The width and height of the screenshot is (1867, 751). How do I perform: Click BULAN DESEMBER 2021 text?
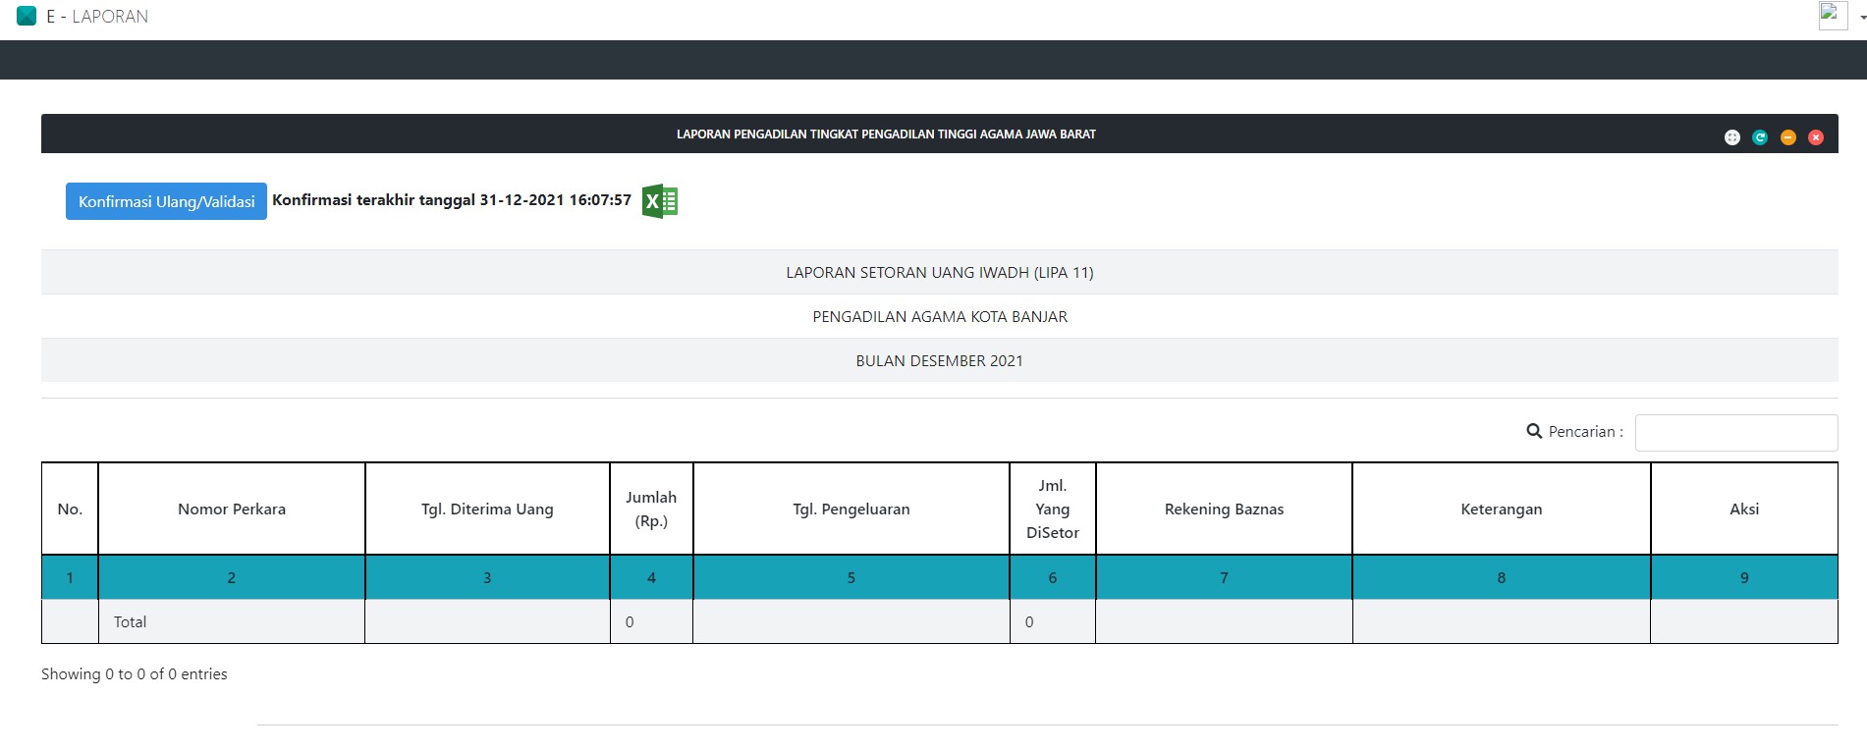click(x=940, y=360)
